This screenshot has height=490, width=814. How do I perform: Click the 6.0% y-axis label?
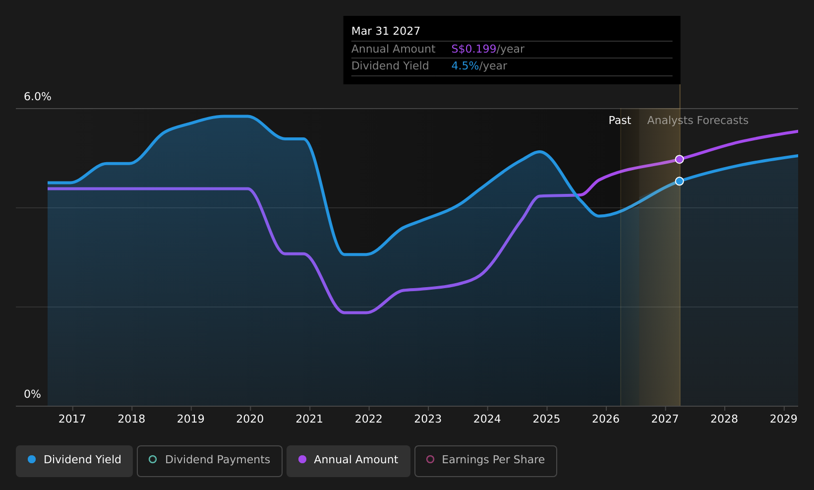pyautogui.click(x=38, y=97)
